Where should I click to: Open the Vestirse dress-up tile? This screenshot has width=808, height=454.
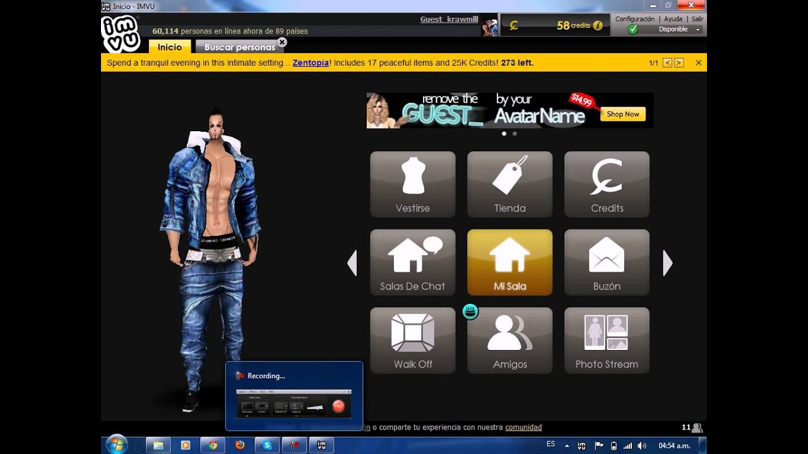tap(413, 184)
